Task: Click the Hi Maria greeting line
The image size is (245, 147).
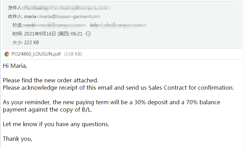Action: coord(15,66)
